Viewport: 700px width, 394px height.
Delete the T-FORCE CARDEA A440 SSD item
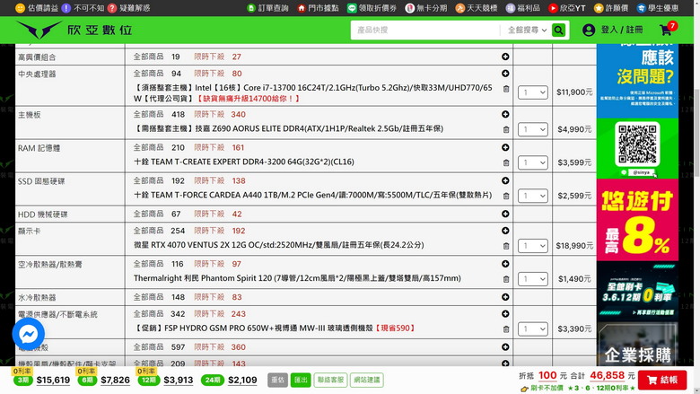click(x=506, y=196)
